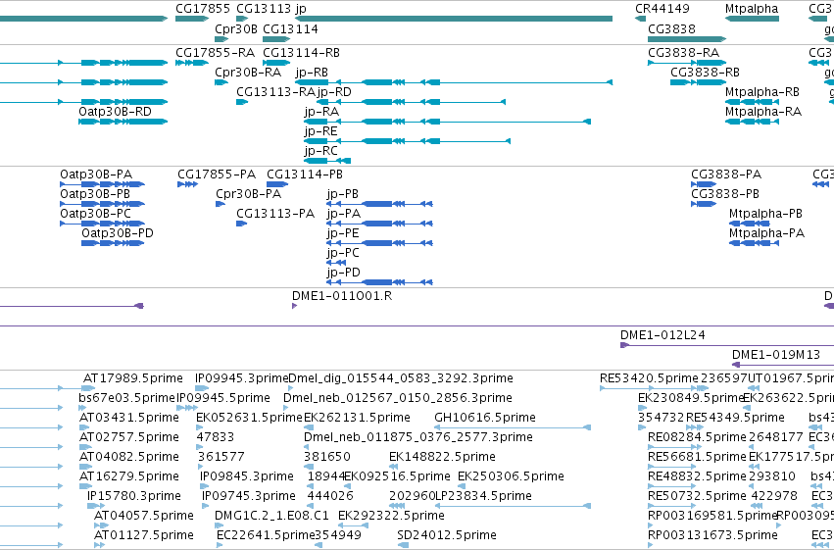Select the DMG1C.2_1.E08.C1 feature
The height and width of the screenshot is (550, 834).
click(219, 526)
